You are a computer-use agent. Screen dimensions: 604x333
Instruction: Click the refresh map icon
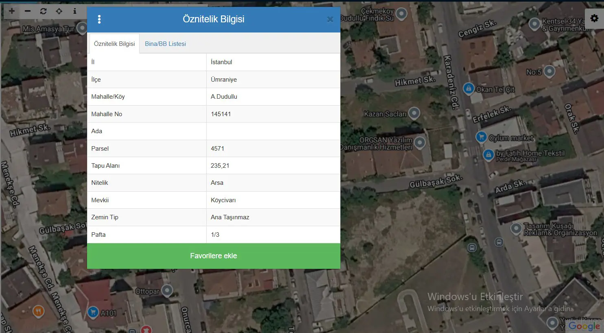pyautogui.click(x=43, y=11)
